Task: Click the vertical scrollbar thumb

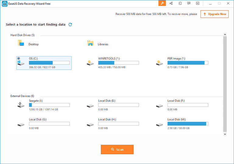Action: click(x=225, y=84)
